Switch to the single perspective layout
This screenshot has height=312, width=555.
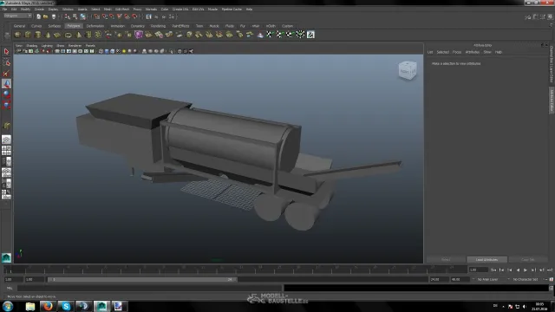click(x=6, y=140)
